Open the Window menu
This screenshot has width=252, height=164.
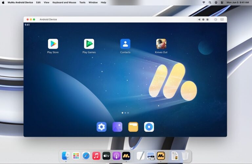(93, 2)
